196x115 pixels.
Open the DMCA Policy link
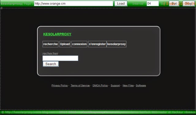pyautogui.click(x=100, y=85)
